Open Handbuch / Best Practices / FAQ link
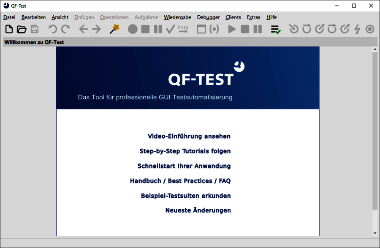The width and height of the screenshot is (380, 248). 180,181
